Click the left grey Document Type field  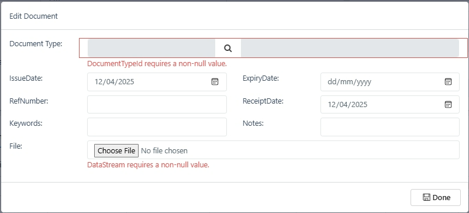(x=151, y=48)
